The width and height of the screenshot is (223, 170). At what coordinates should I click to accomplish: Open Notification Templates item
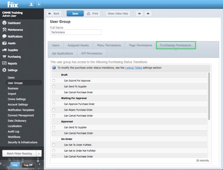(x=21, y=110)
